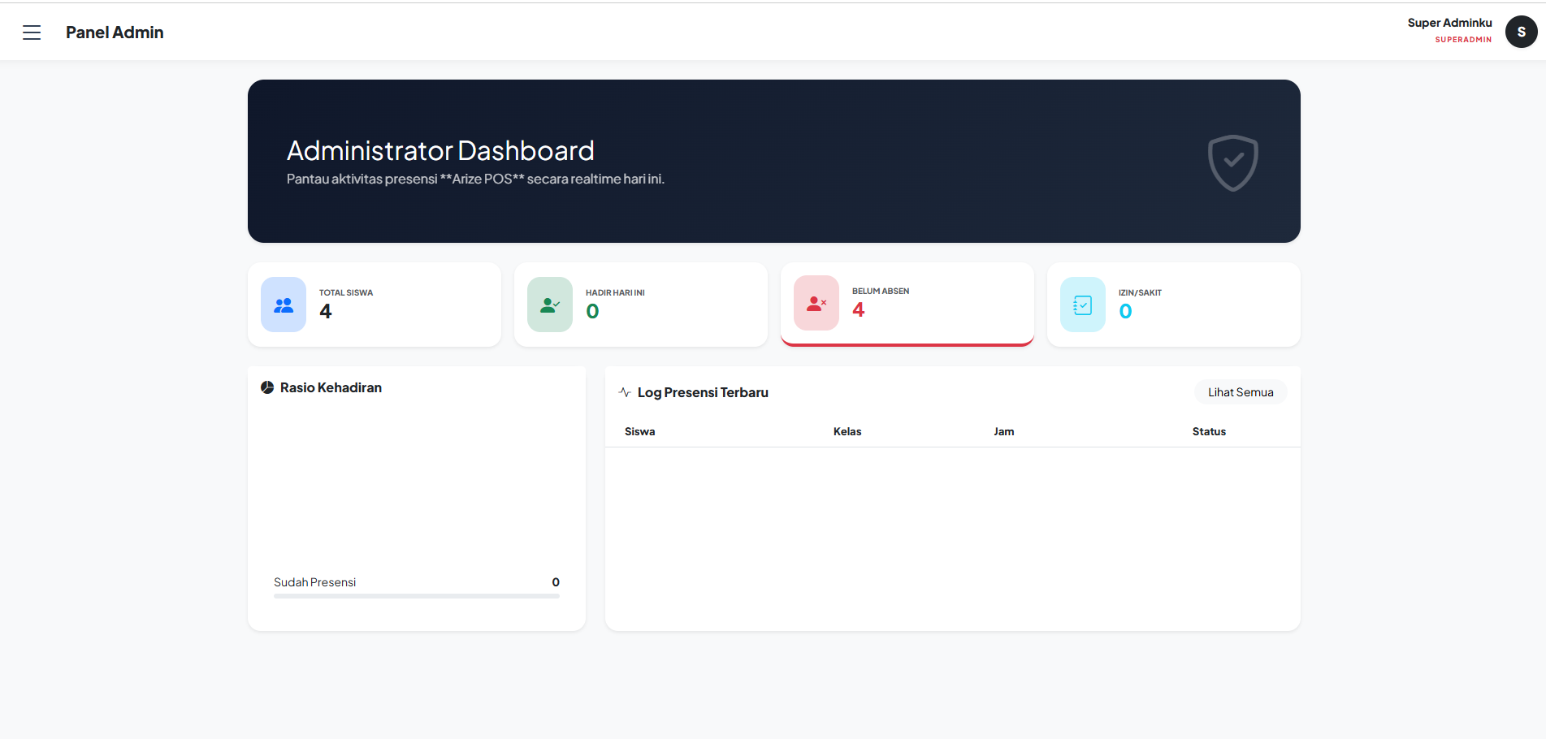Open the hamburger navigation menu
The width and height of the screenshot is (1546, 739).
coord(30,32)
